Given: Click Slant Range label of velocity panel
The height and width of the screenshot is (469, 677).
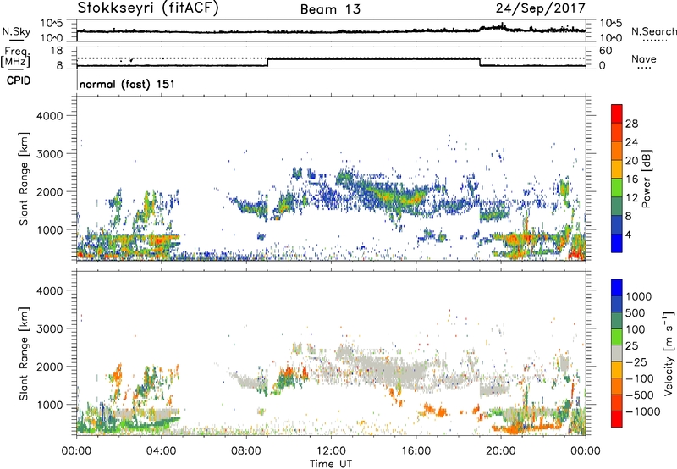Looking at the screenshot, I should [x=24, y=353].
